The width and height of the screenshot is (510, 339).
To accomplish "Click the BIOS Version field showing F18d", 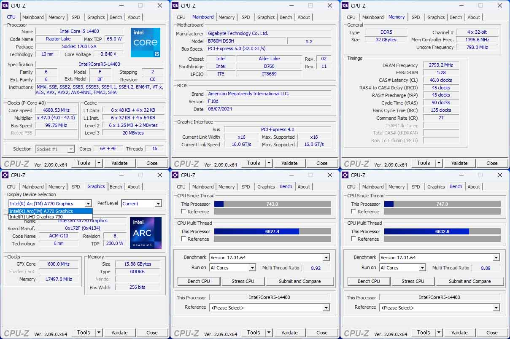I will tap(270, 102).
